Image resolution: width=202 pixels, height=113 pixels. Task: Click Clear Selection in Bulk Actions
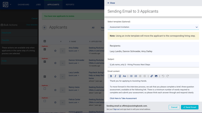[x=32, y=25]
